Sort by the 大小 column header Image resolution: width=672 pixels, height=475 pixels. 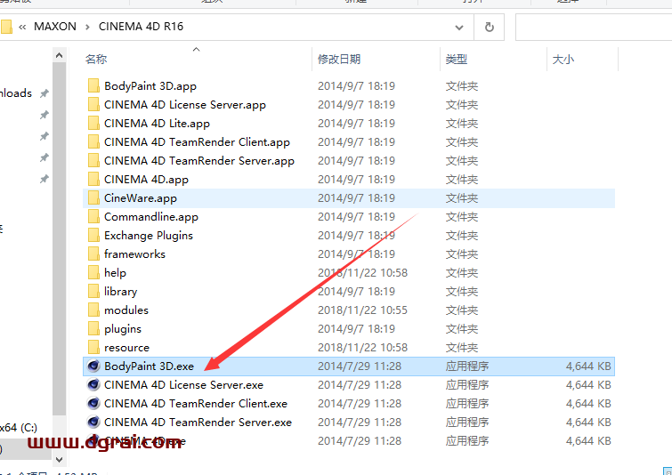click(563, 59)
